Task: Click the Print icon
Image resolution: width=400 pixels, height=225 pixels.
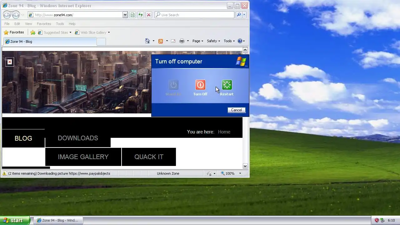Action: (182, 41)
